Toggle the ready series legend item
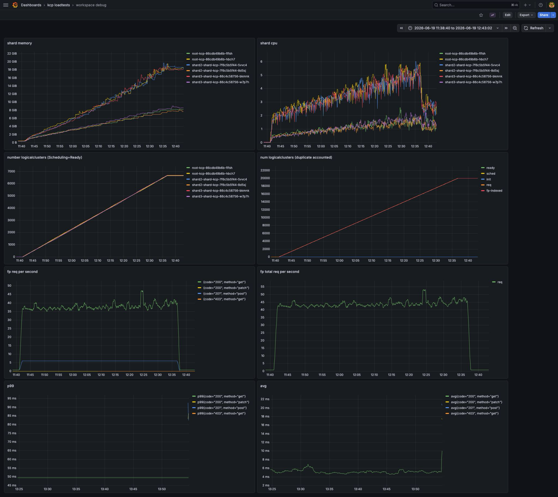Viewport: 558px width, 497px height. pos(490,168)
